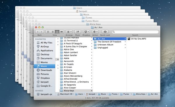175x107 pixels.
Task: Open Applications in the sidebar
Action: click(44, 51)
